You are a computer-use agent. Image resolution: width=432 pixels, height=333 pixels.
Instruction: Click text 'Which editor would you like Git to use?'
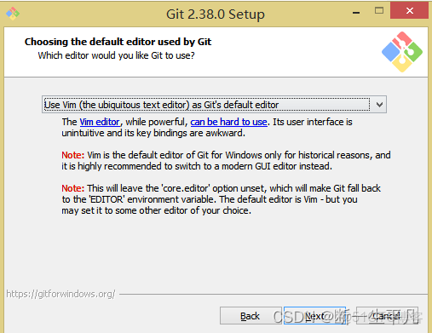click(x=117, y=55)
